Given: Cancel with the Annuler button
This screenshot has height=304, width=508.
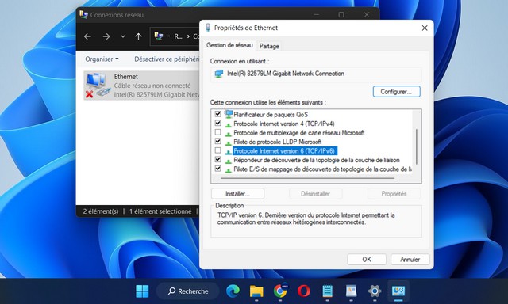Looking at the screenshot, I should pyautogui.click(x=410, y=259).
